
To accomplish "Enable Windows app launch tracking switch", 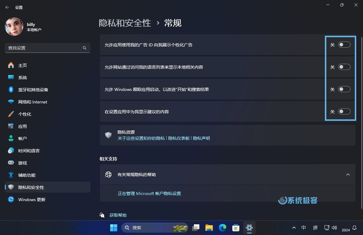I will [344, 89].
